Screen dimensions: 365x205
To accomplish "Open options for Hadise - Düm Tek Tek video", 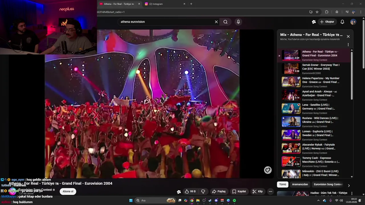I will (x=352, y=193).
